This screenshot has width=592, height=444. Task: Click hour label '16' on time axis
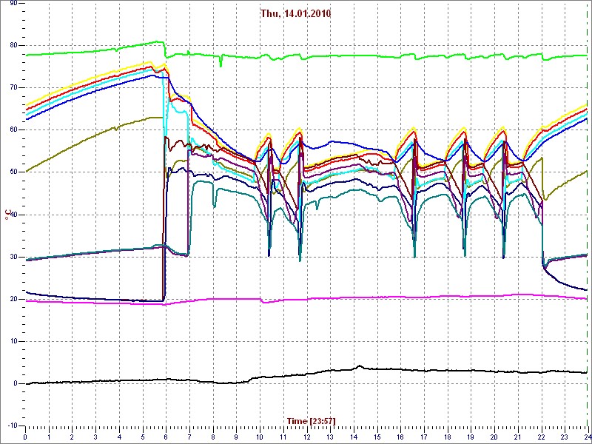coord(400,437)
